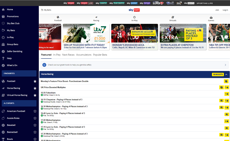Open Super 6 from top bar

pyautogui.click(x=158, y=3)
